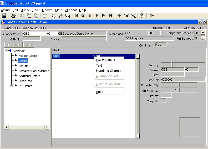208x149 pixels.
Task: Click the Enter Query database icon
Action: [54, 16]
